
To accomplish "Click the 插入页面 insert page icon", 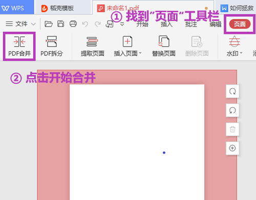I will (127, 42).
